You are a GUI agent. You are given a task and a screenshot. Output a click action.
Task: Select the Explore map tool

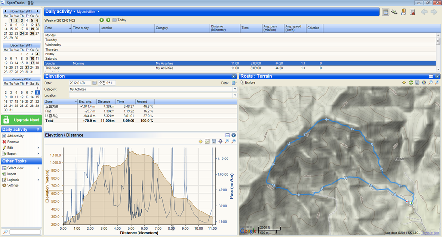coord(248,83)
